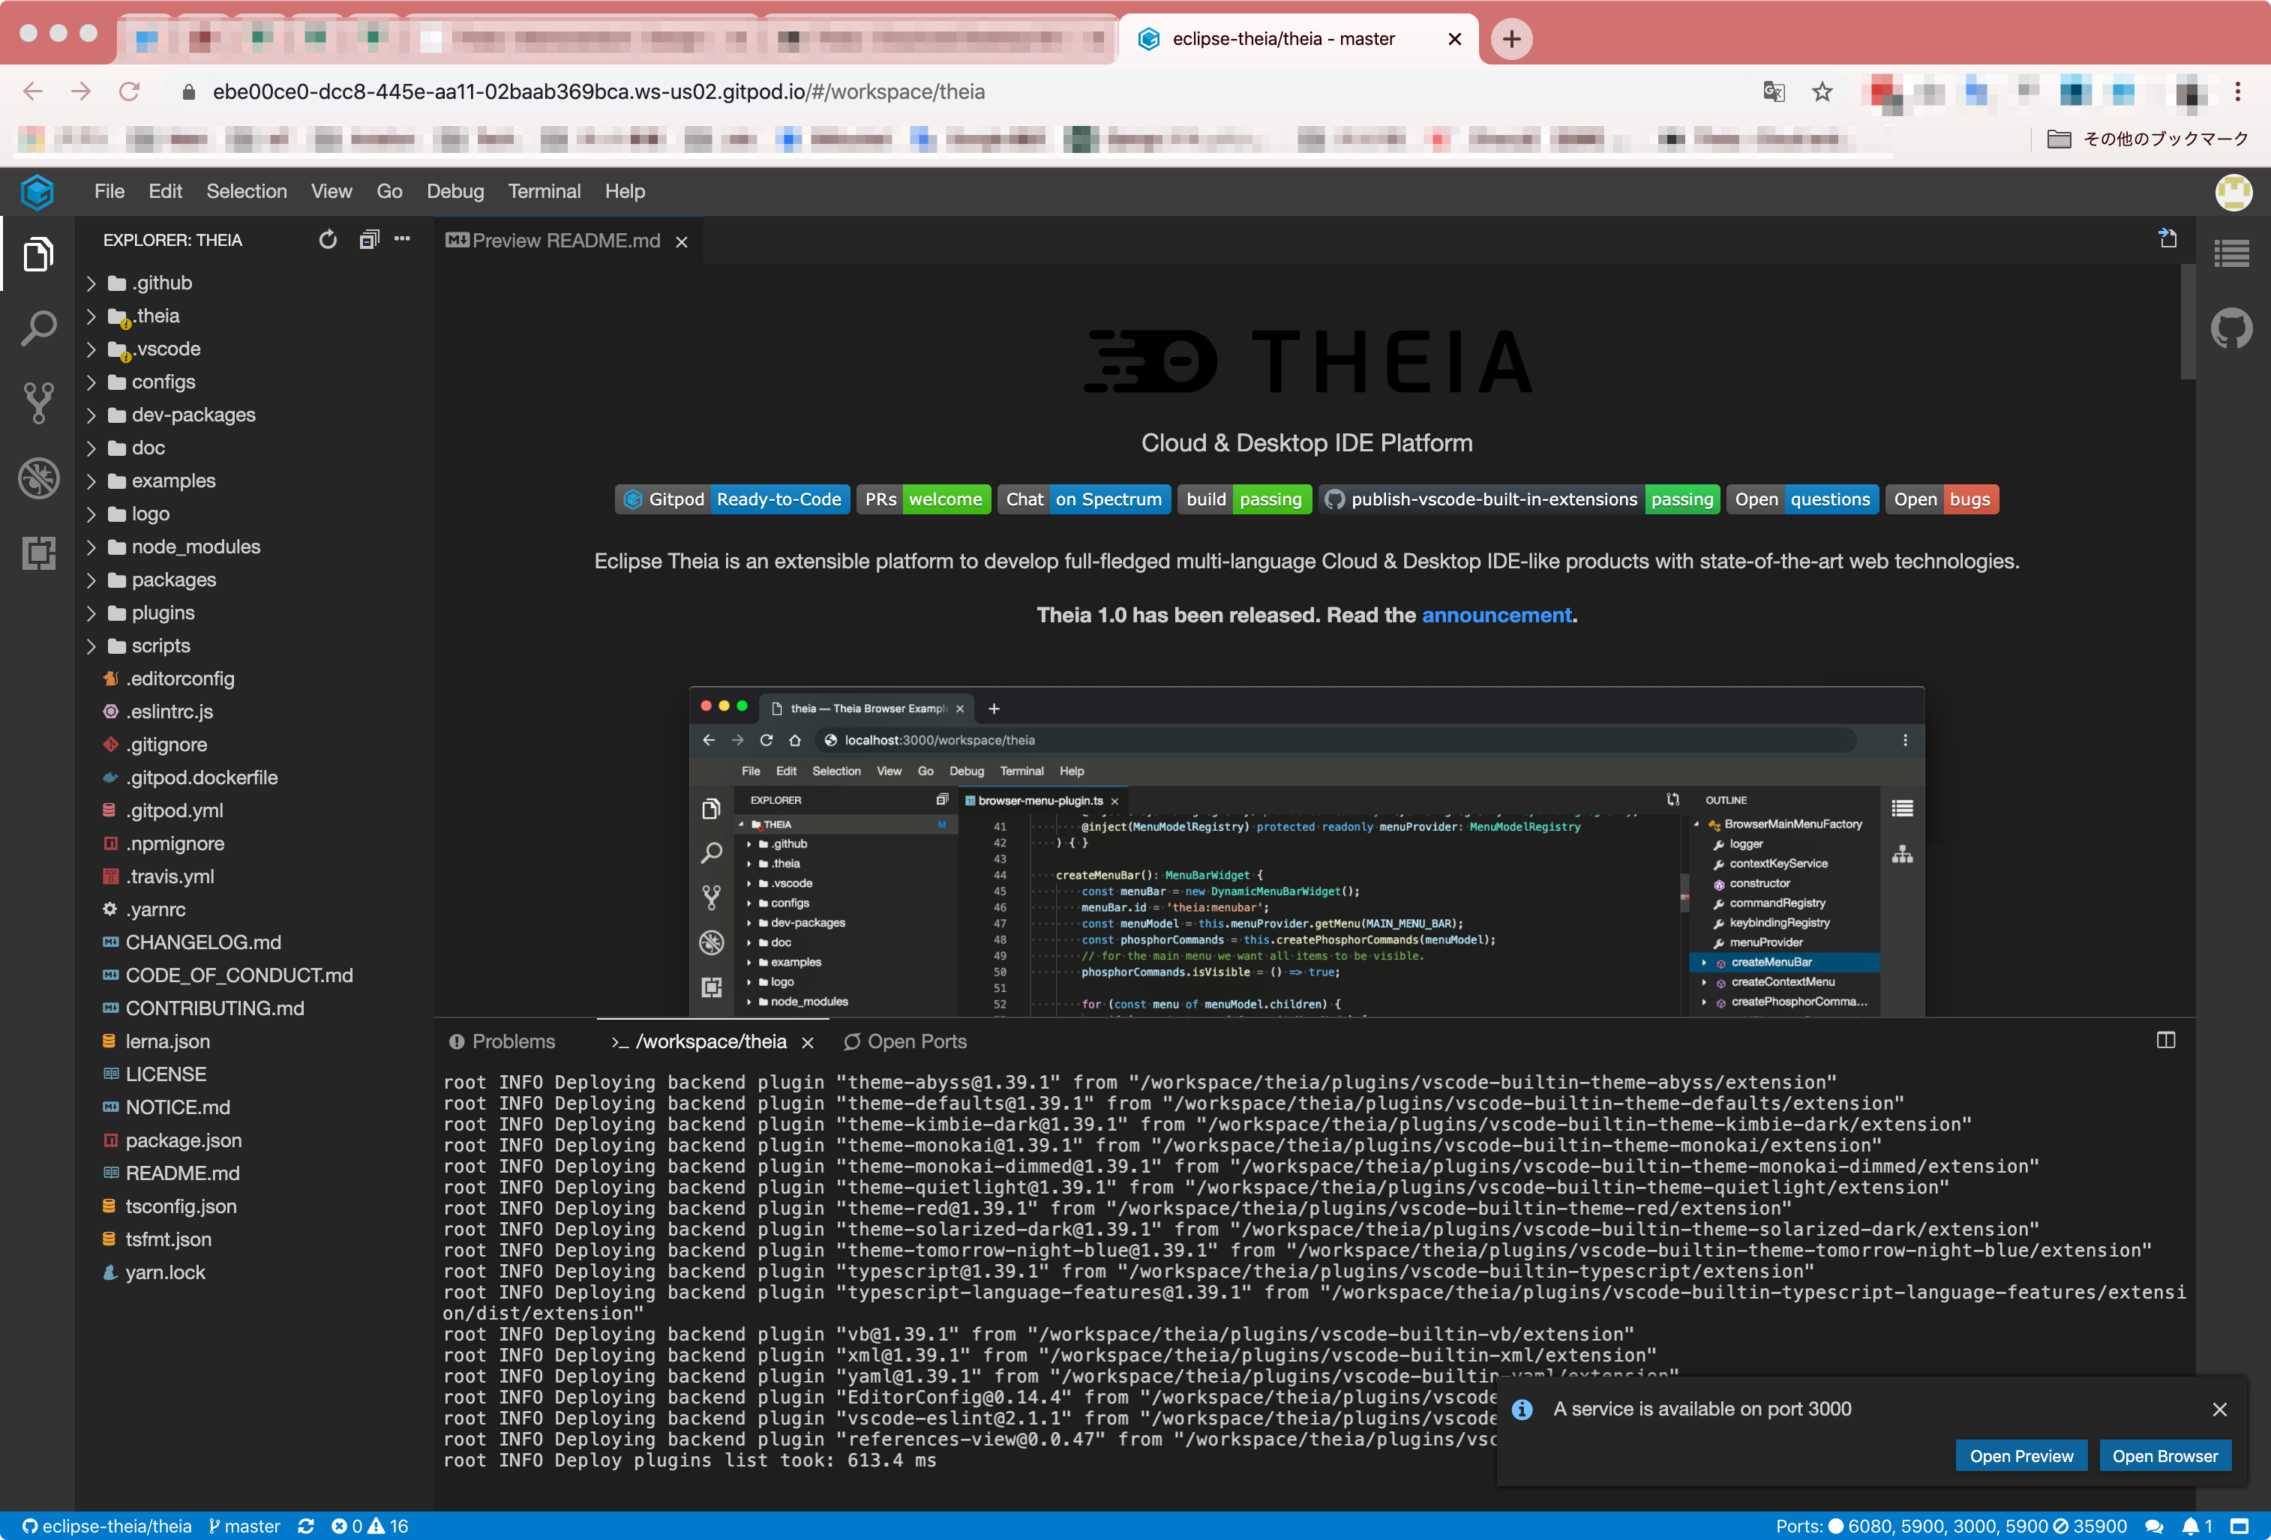Open Chrome's three-dot menu

pos(2236,92)
